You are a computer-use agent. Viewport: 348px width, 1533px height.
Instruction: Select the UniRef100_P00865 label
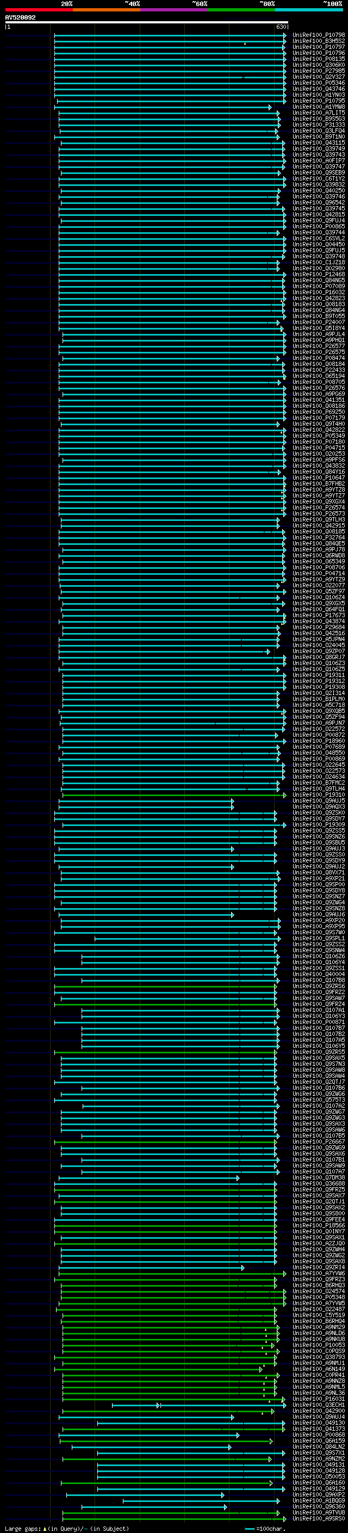tap(319, 227)
